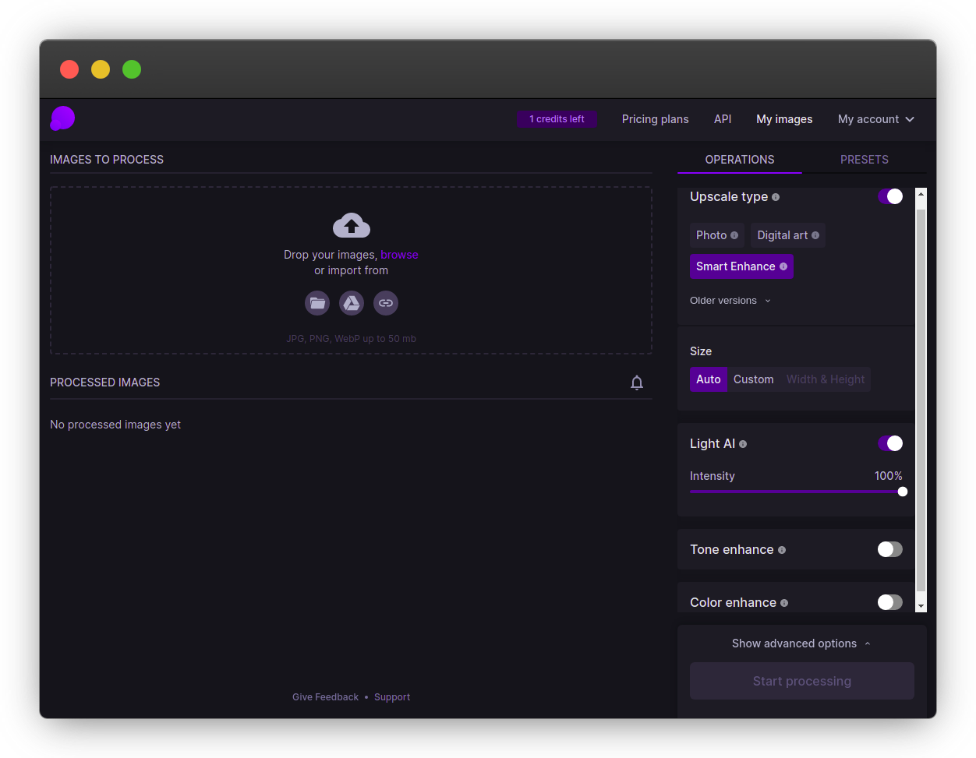Import images from Google Drive icon
The height and width of the screenshot is (758, 976).
click(352, 303)
